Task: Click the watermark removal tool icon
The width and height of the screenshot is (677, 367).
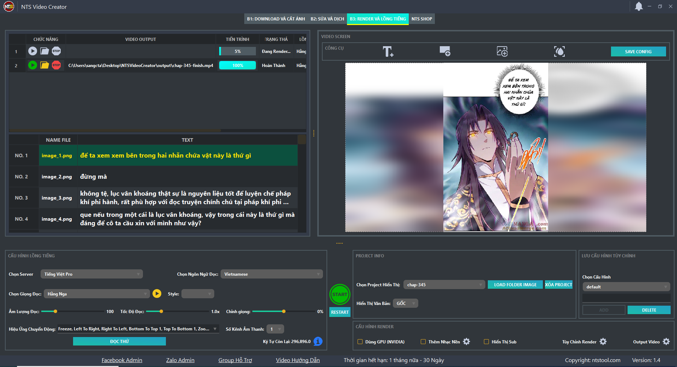Action: point(559,51)
